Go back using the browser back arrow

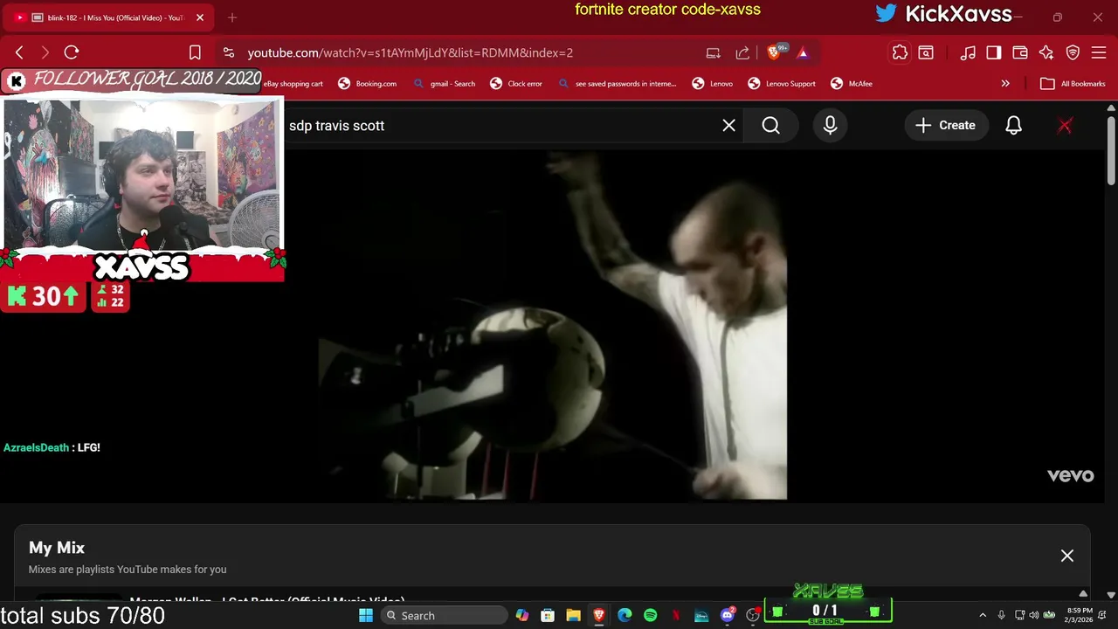19,52
